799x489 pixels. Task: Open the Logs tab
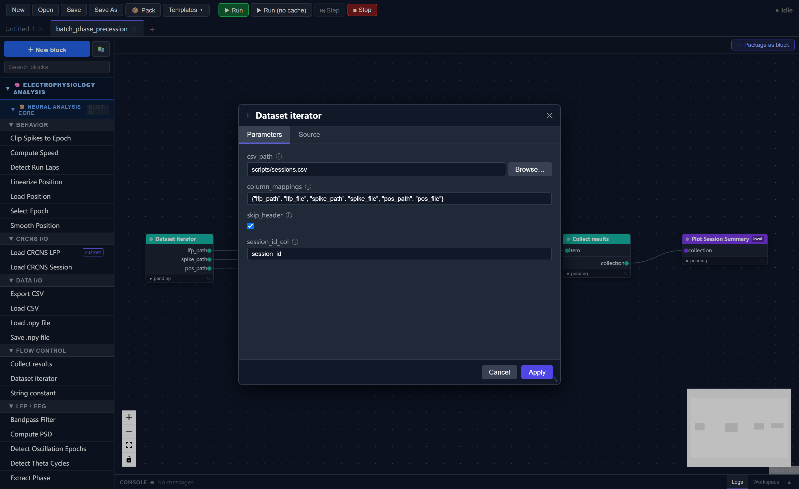(x=737, y=482)
